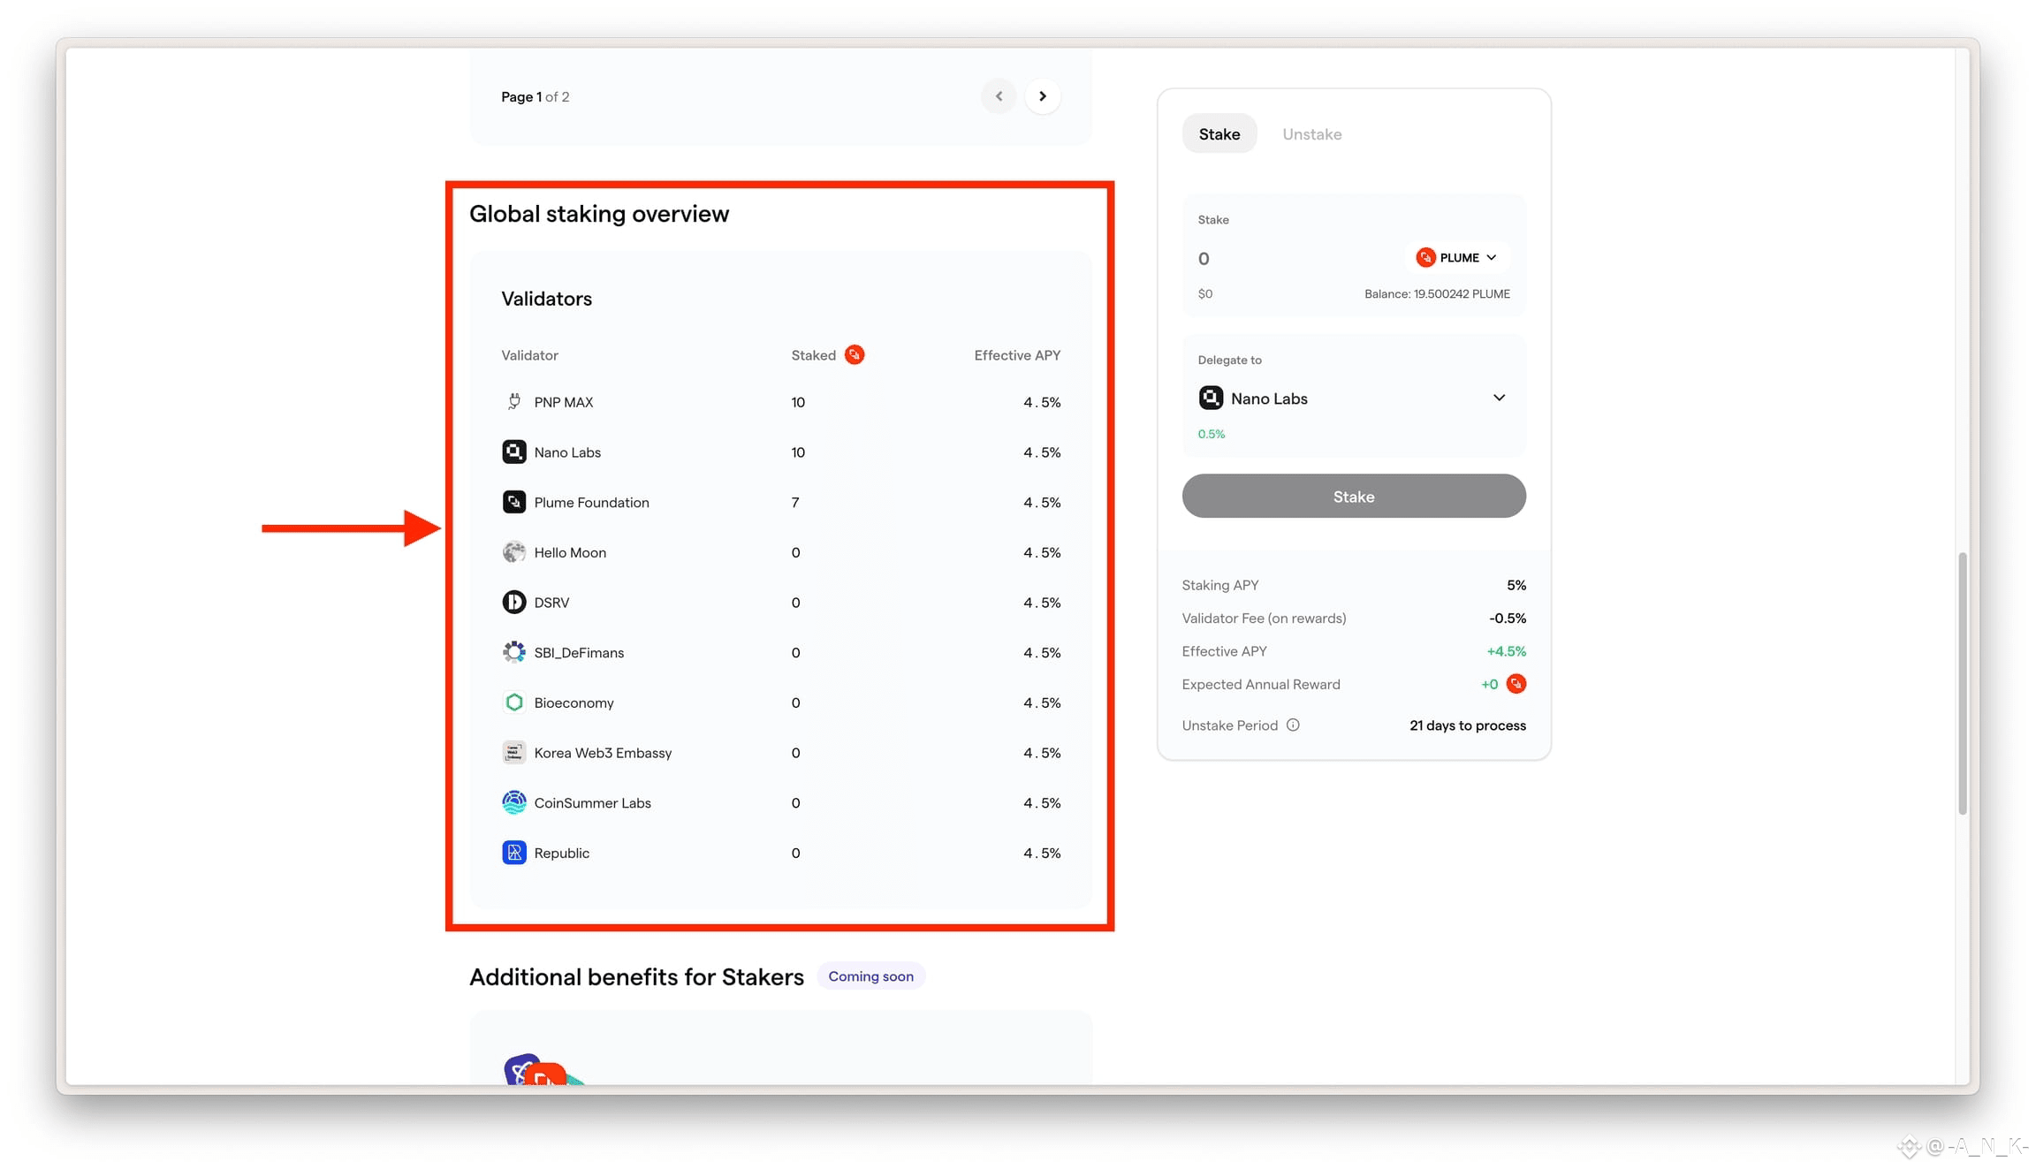Click the Unstake Period info icon
The height and width of the screenshot is (1169, 2036).
[x=1293, y=725]
